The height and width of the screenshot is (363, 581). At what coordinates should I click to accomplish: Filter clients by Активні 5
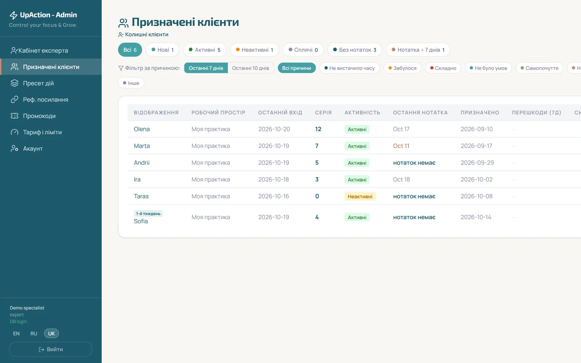coord(204,50)
